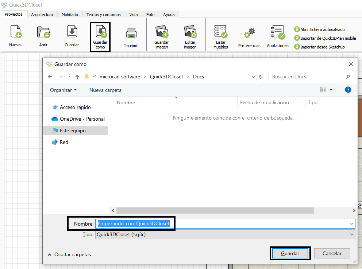Refresh the Docs folder listing
Screen dimensions: 362x269
point(261,77)
